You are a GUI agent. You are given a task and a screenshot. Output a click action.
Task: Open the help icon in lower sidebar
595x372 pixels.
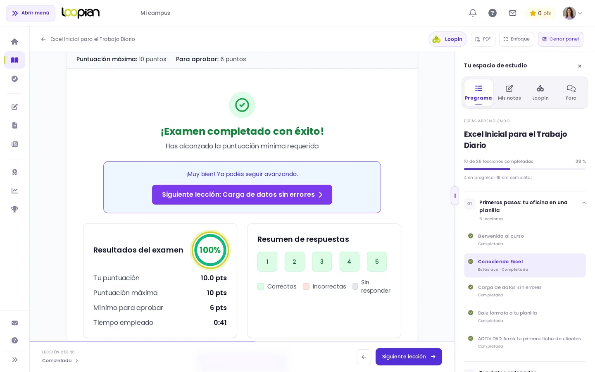[x=14, y=341]
